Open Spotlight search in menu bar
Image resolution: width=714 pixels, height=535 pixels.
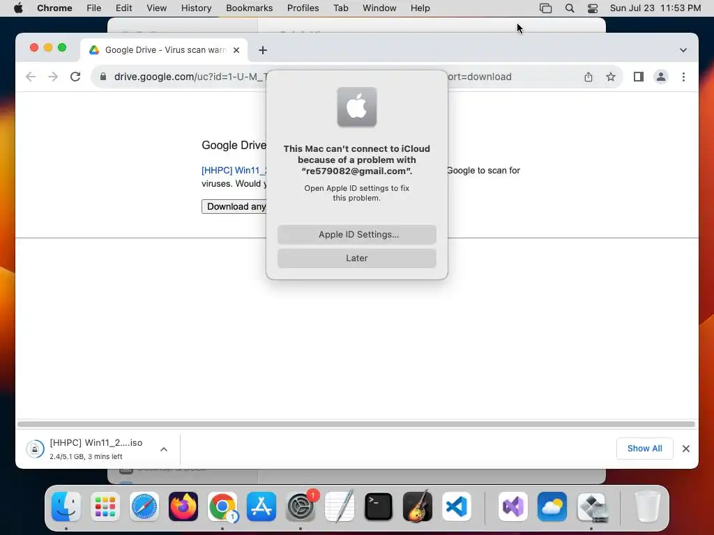[x=569, y=8]
